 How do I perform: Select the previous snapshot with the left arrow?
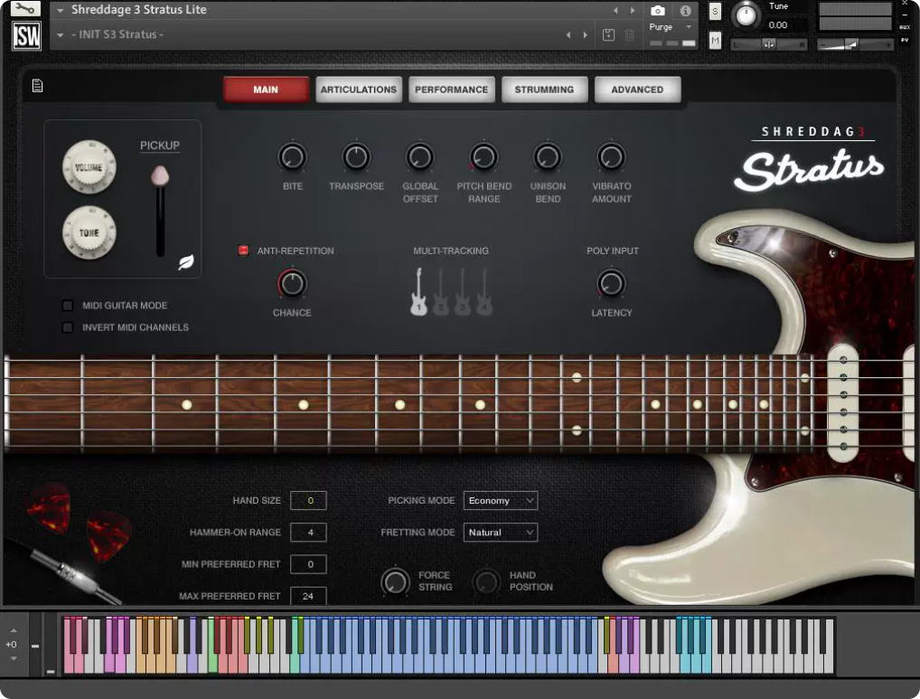click(568, 35)
